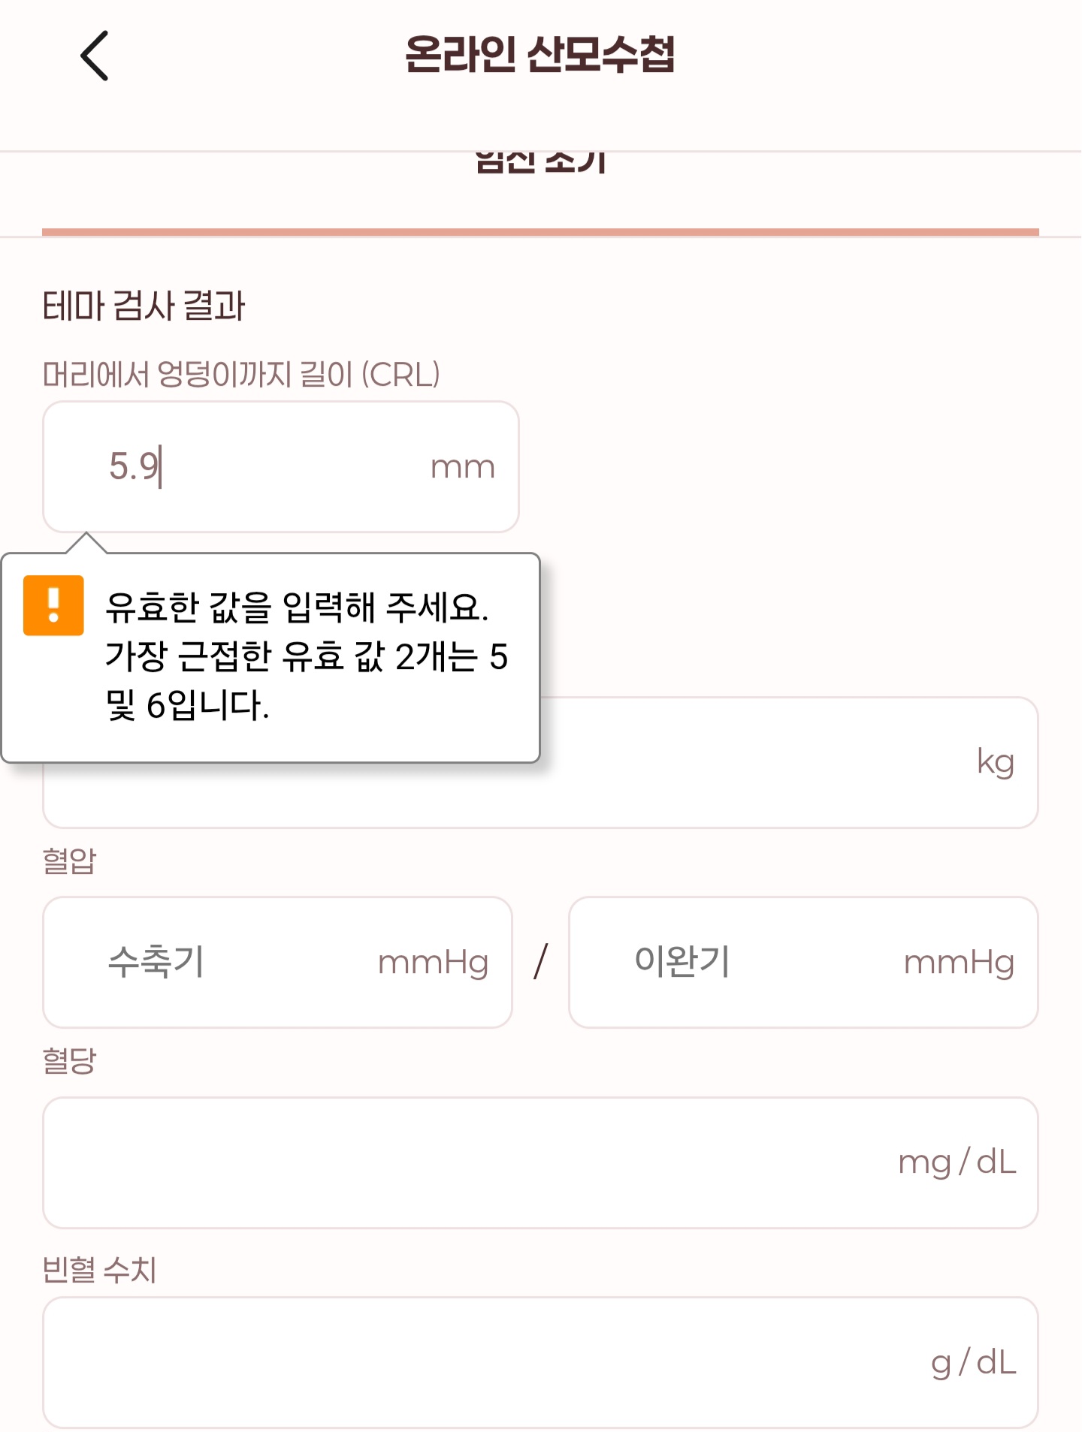Click the kg unit label
Screen dimensions: 1082x1432
(996, 763)
